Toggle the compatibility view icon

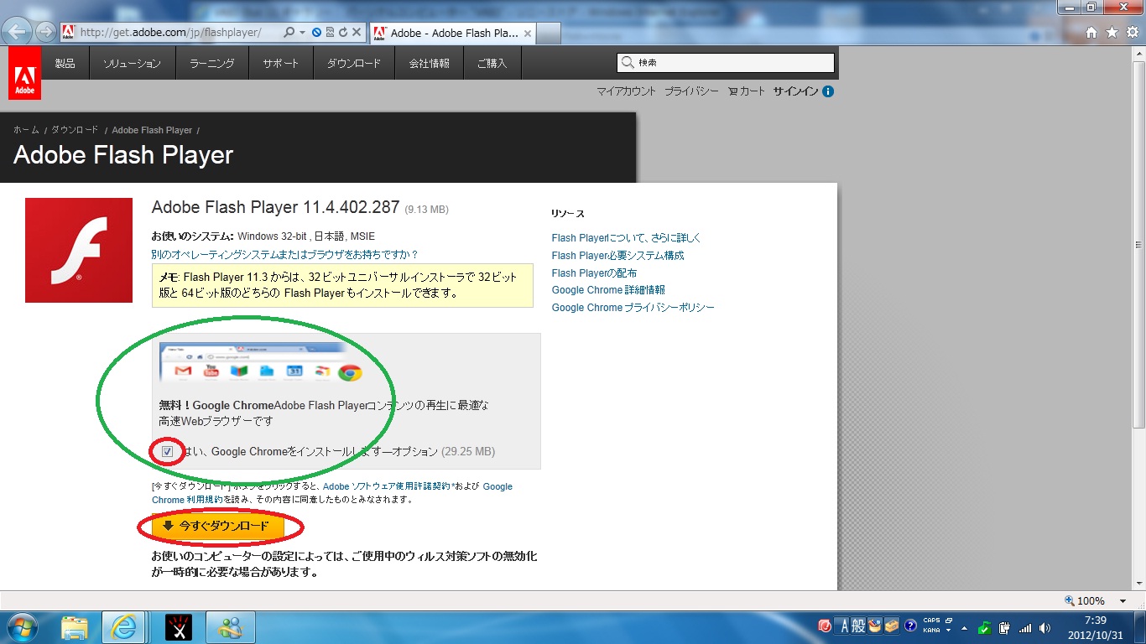(x=330, y=33)
